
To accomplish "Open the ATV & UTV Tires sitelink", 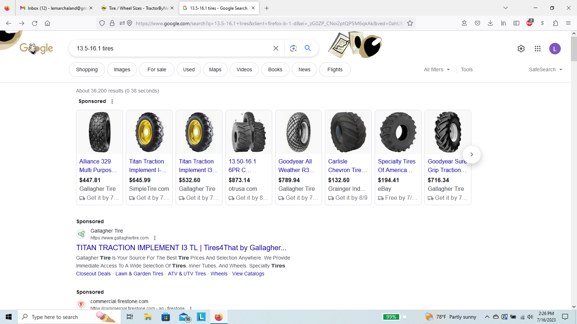I will 187,274.
